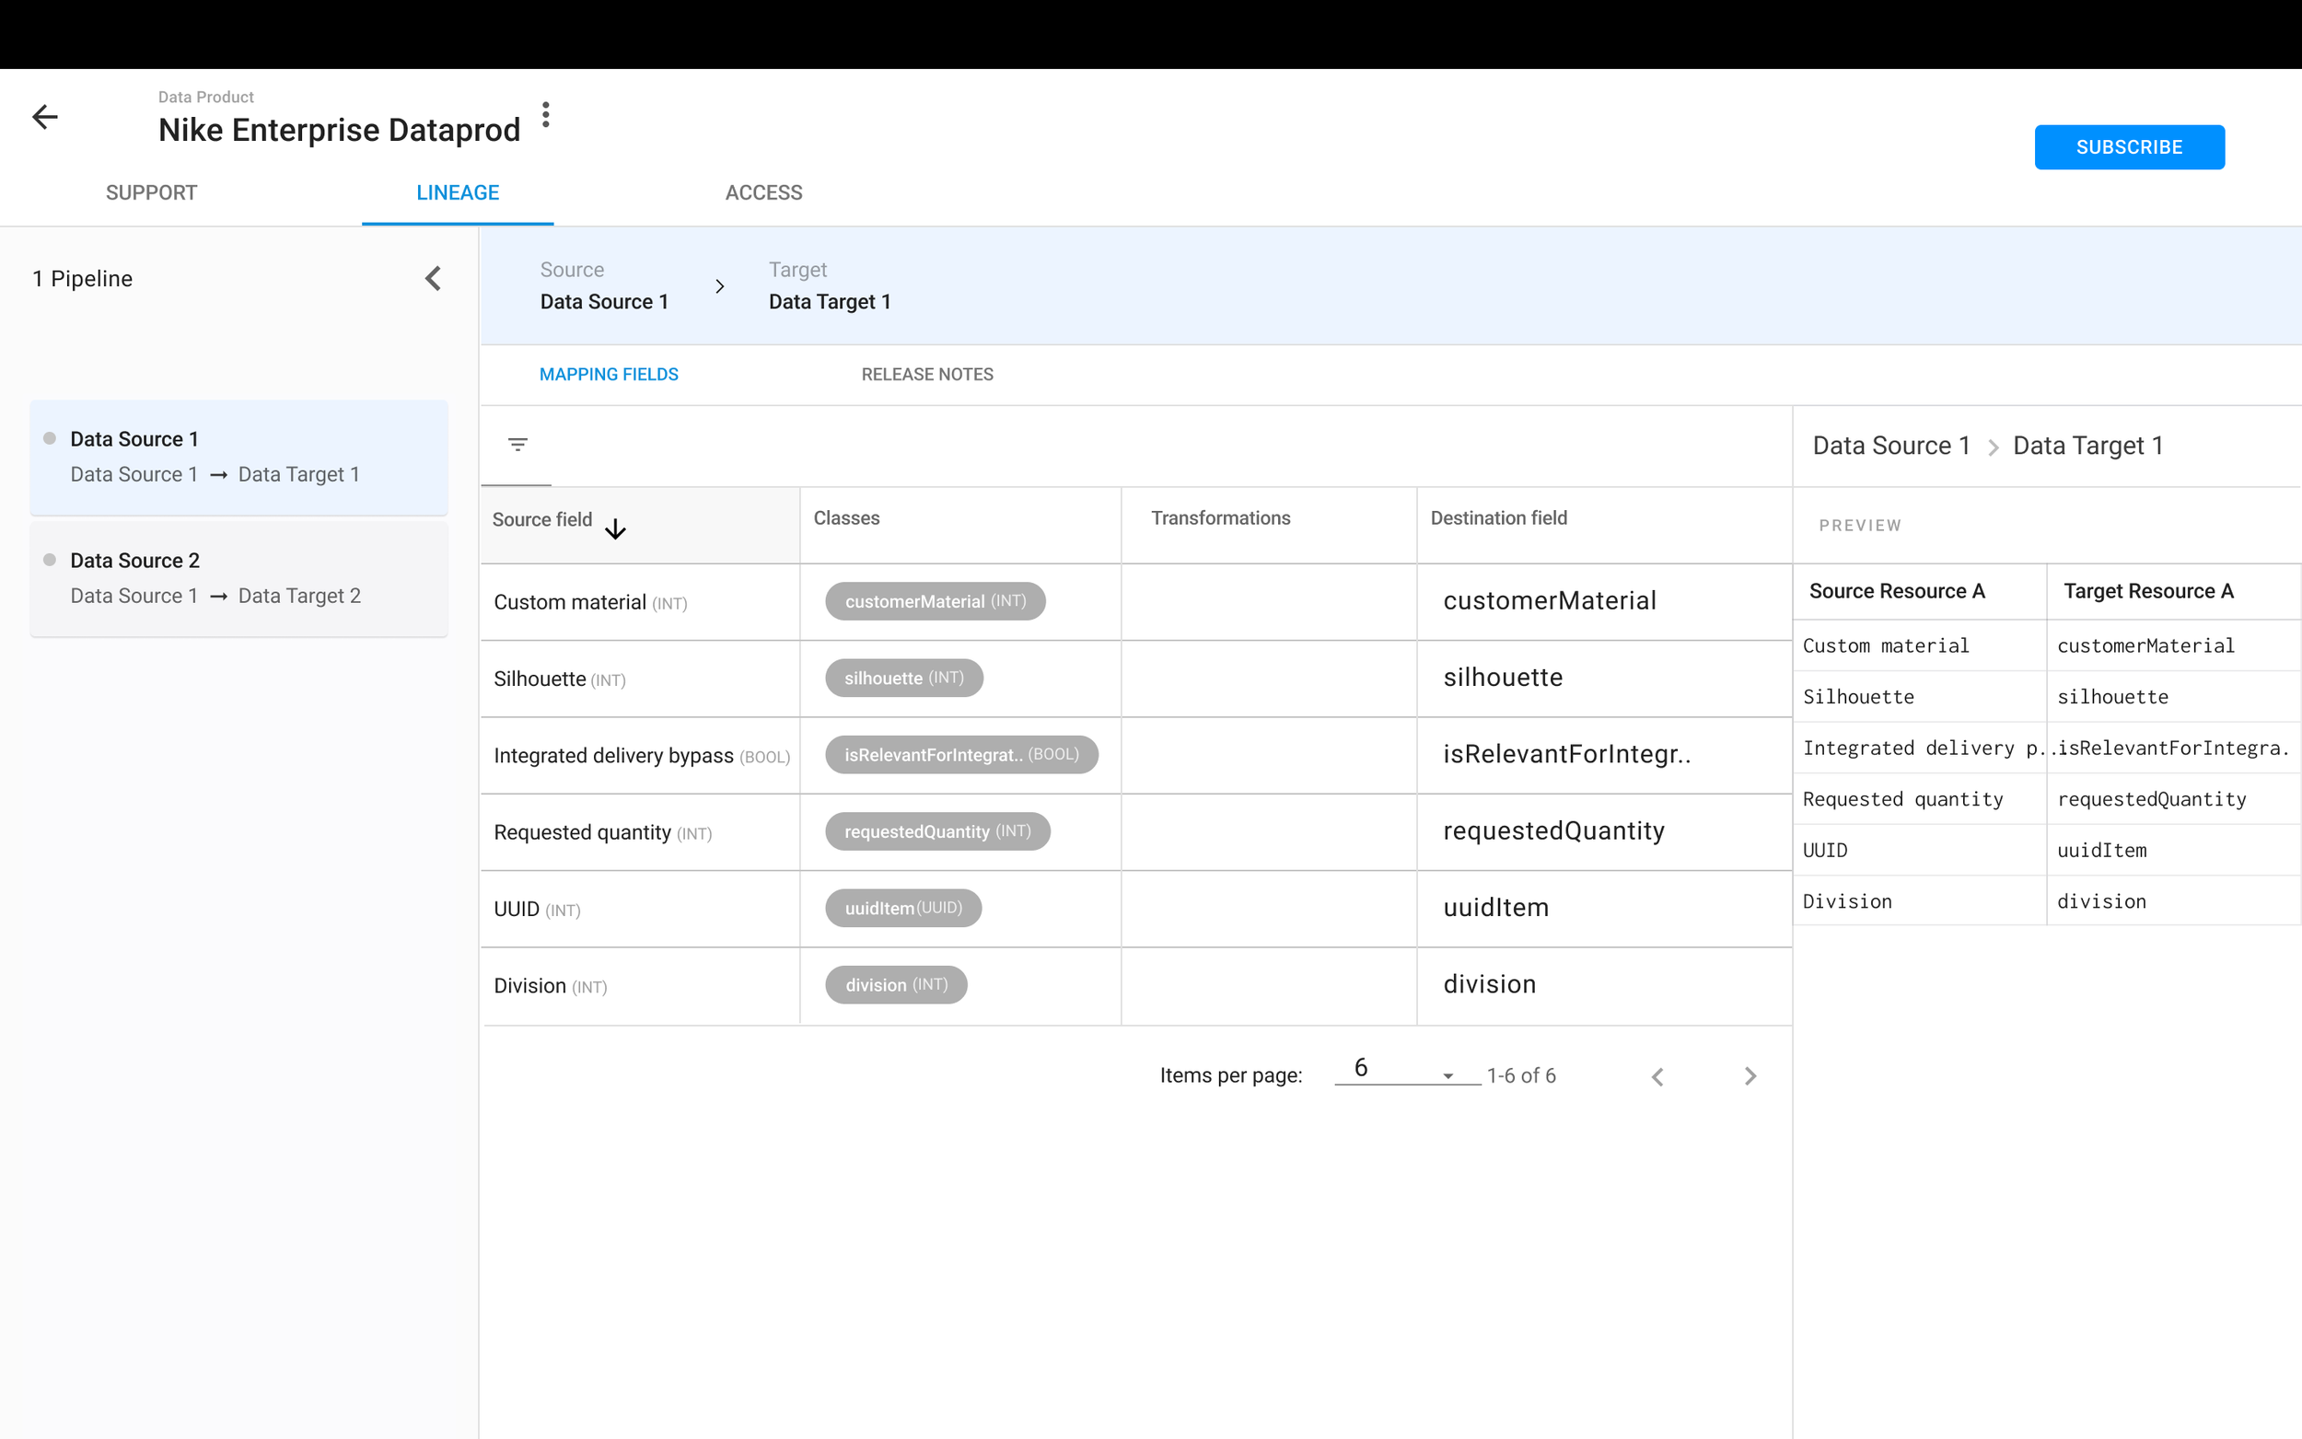Collapse the Pipeline sidebar with the chevron
The width and height of the screenshot is (2302, 1439).
click(x=433, y=278)
